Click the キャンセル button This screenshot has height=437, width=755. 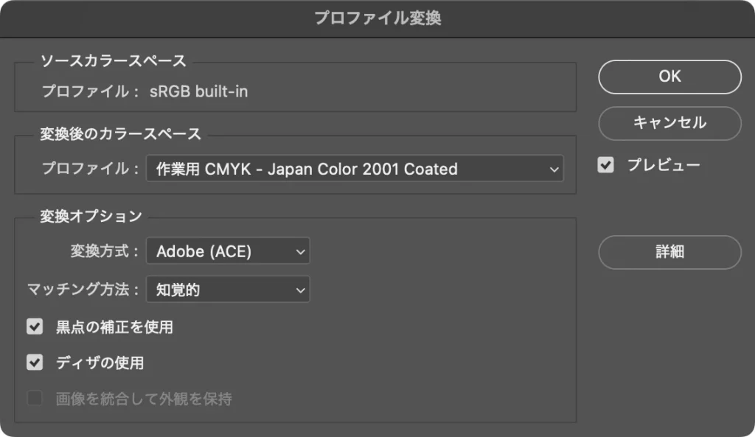[x=669, y=123]
